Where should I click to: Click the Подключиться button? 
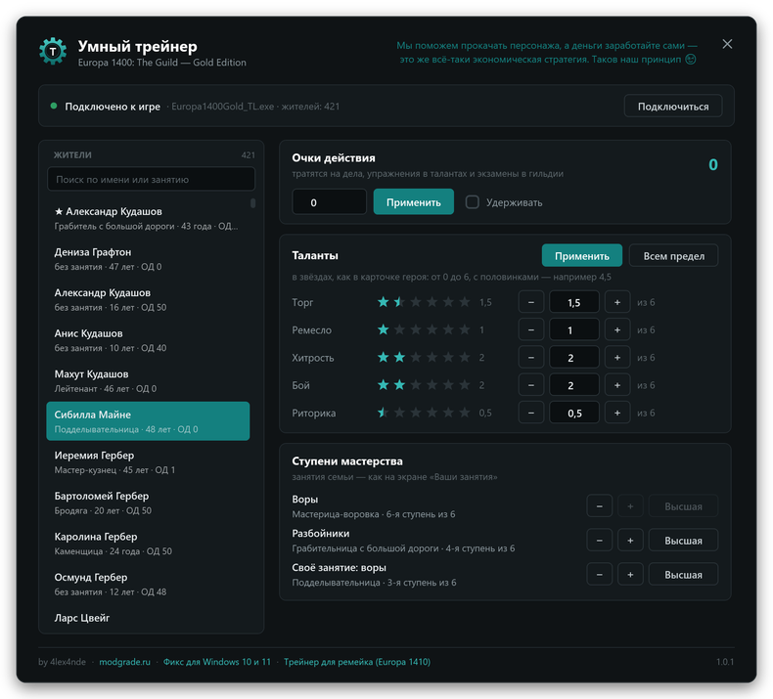(x=673, y=107)
